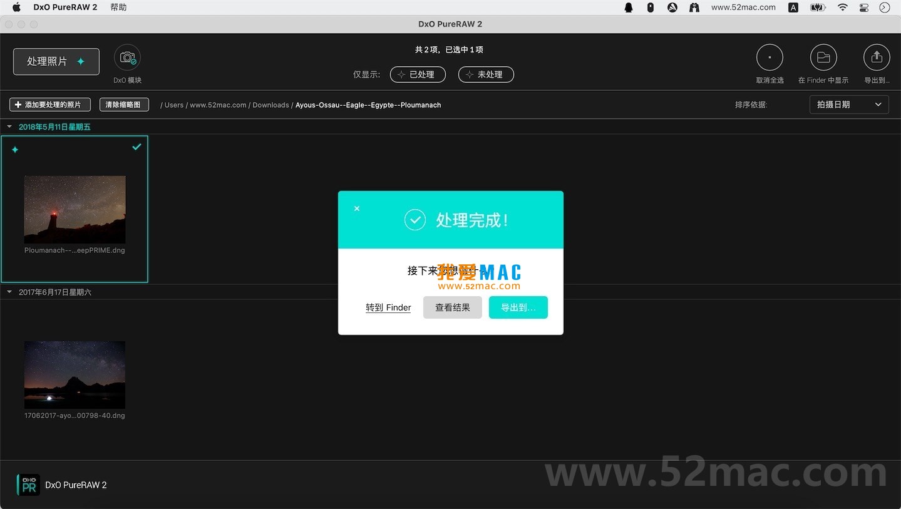The image size is (901, 509).
Task: Click the 取消全选 deselect all icon
Action: (x=770, y=58)
